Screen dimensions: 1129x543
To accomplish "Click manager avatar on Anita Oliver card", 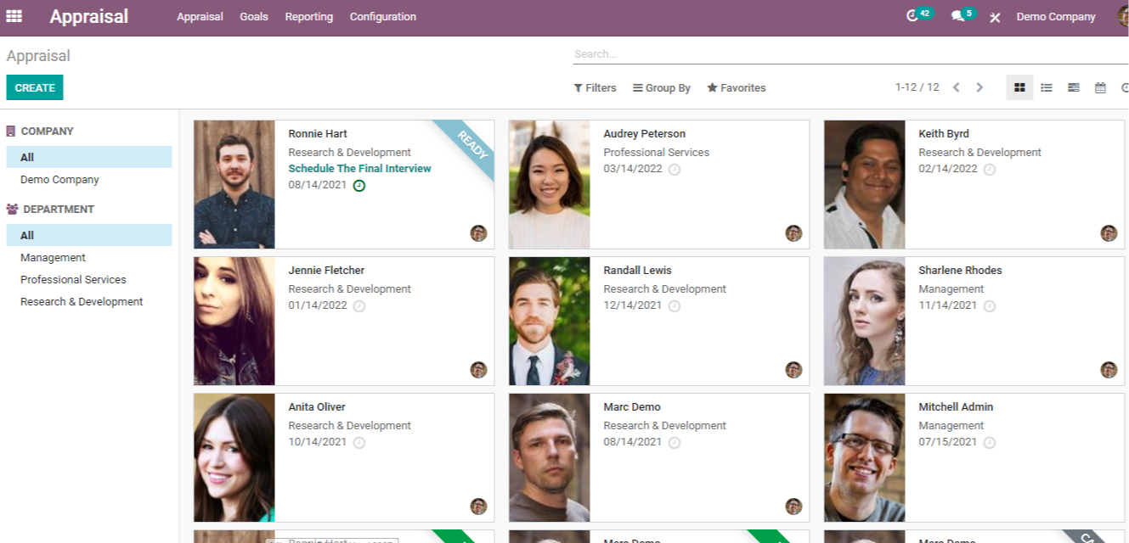I will coord(479,507).
